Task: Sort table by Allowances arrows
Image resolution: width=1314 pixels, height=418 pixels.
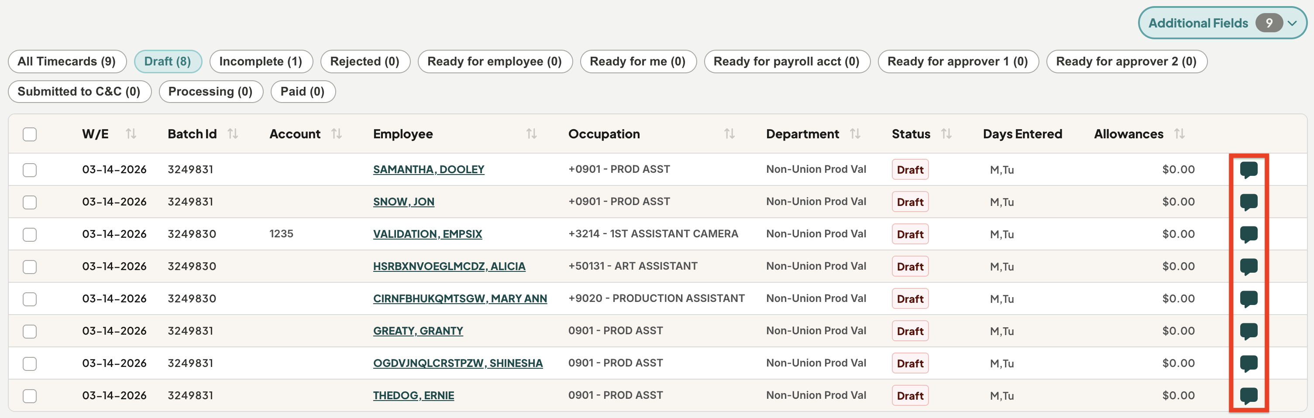Action: click(x=1179, y=134)
